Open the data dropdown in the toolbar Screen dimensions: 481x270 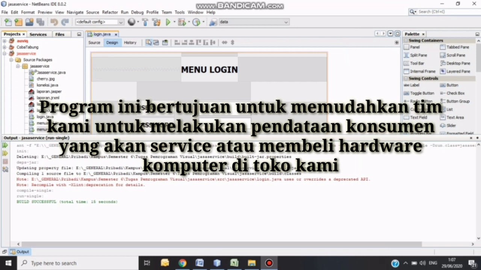pos(254,22)
